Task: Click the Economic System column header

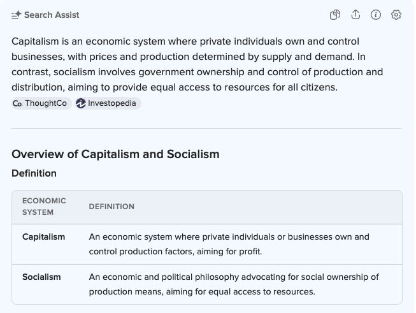Action: (44, 207)
